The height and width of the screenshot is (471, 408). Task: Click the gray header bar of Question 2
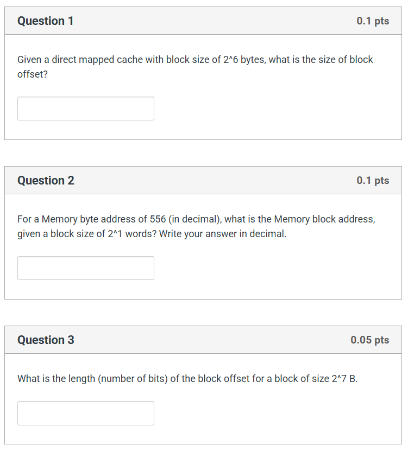[204, 180]
